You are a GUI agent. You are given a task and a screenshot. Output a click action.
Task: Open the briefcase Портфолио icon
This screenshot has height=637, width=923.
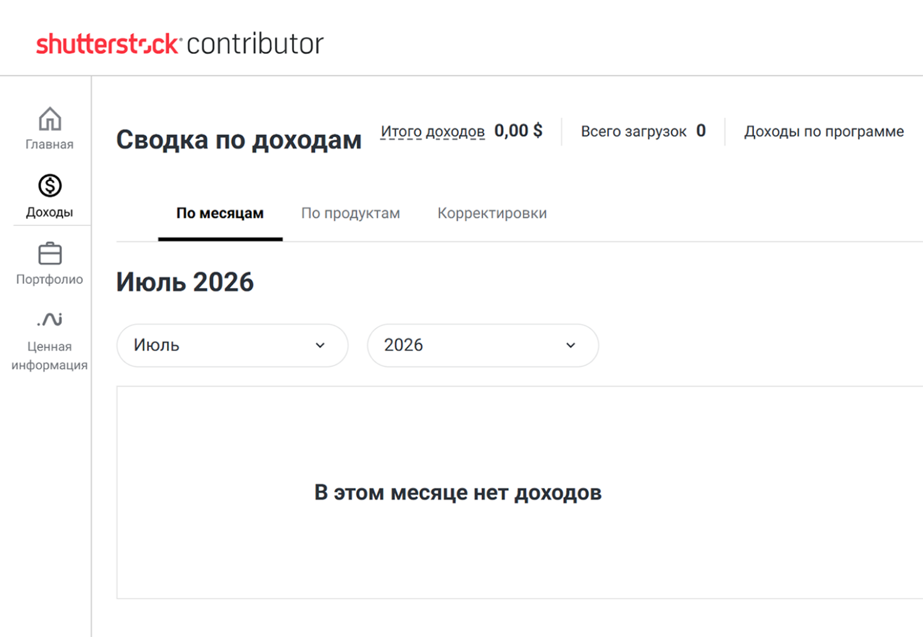point(50,254)
